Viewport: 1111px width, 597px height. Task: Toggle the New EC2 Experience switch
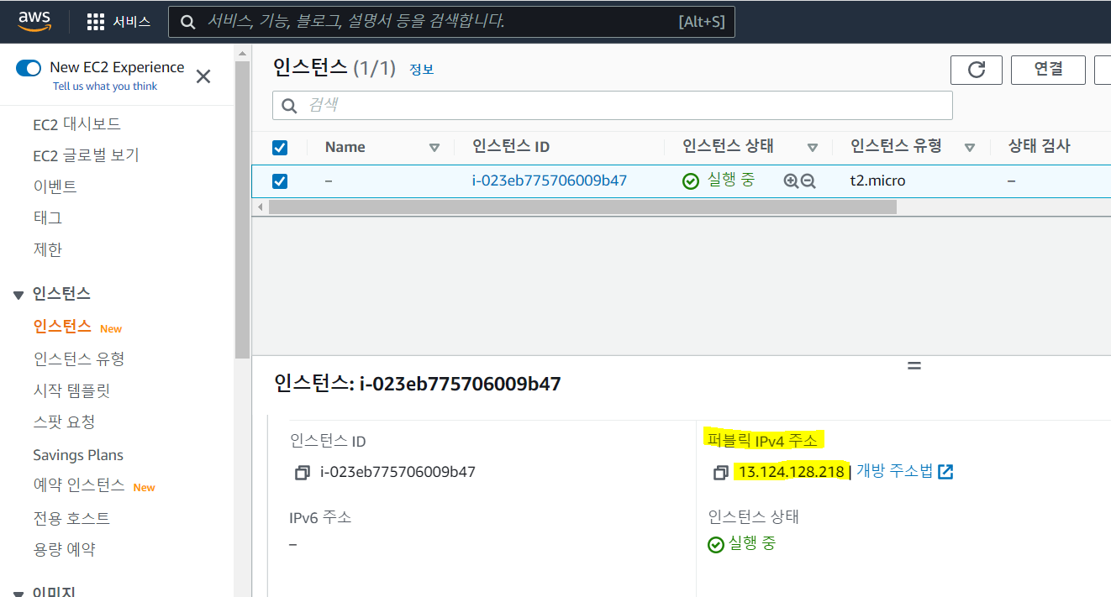[x=29, y=68]
